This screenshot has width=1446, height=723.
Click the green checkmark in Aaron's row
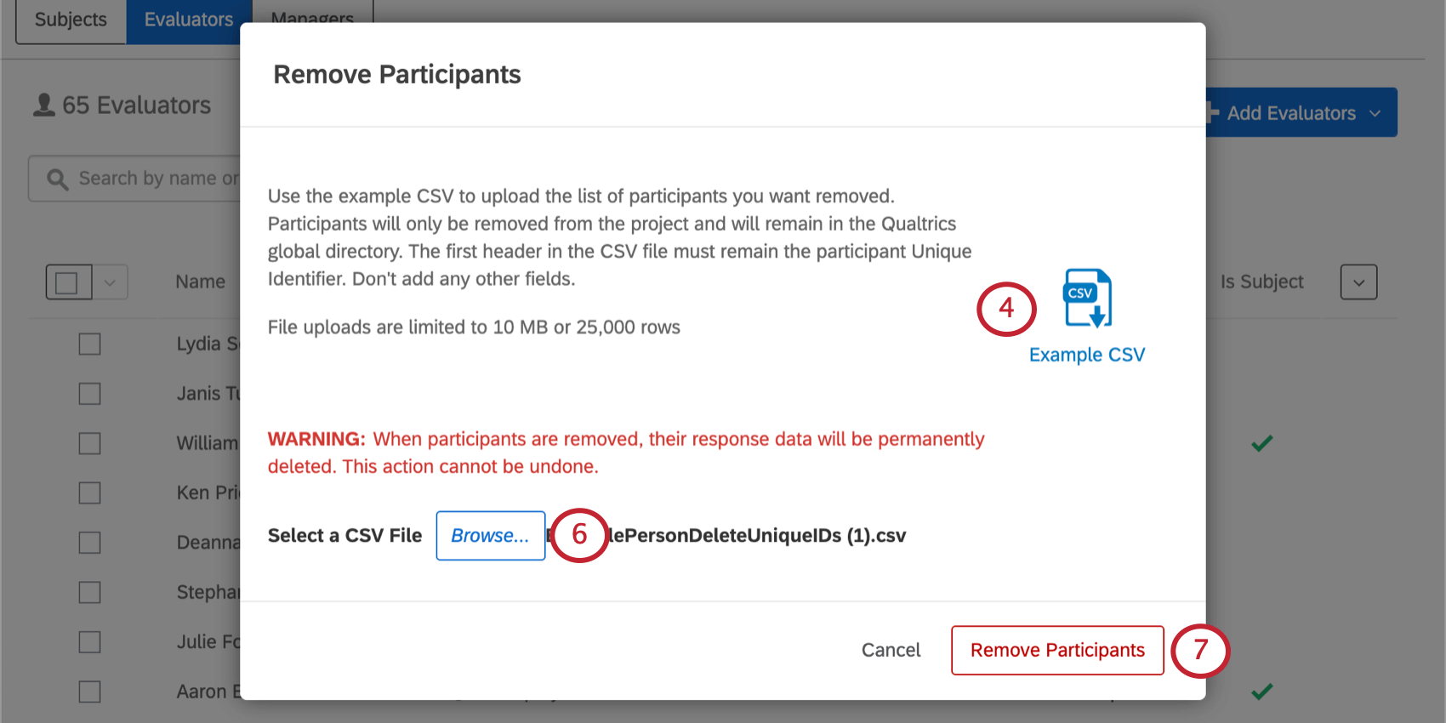coord(1262,691)
